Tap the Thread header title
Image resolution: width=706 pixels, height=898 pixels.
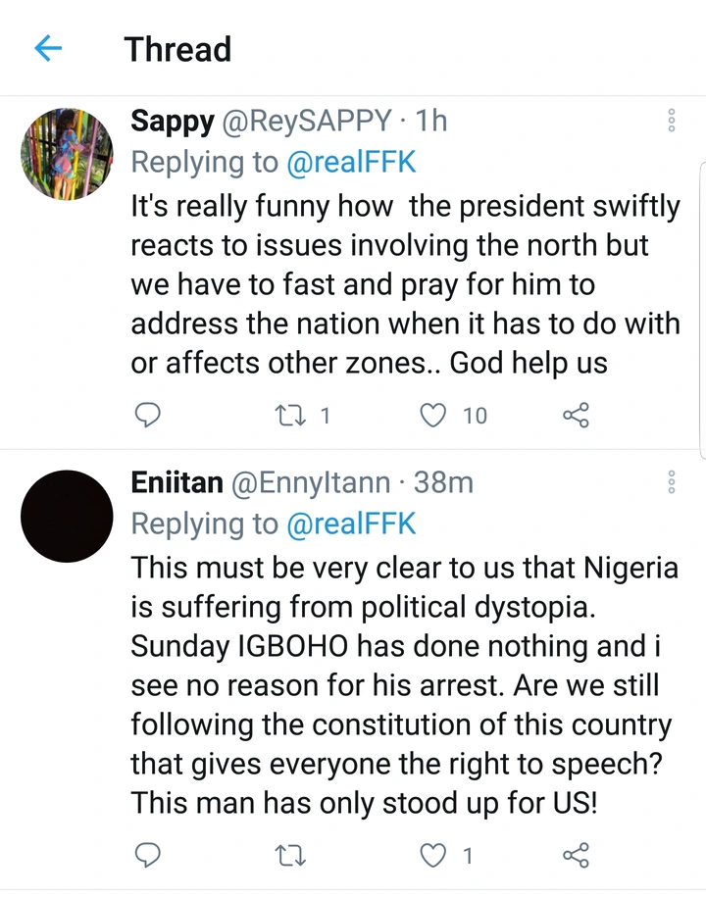coord(177,49)
